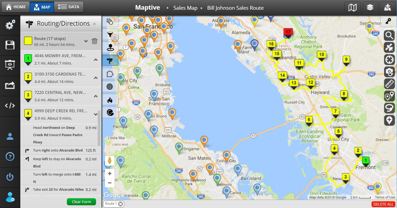Select the location pin finder tool
This screenshot has height=208, width=397.
[x=110, y=48]
